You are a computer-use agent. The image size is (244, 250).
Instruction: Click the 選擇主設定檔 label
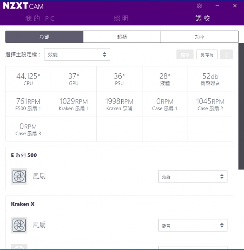(x=23, y=55)
